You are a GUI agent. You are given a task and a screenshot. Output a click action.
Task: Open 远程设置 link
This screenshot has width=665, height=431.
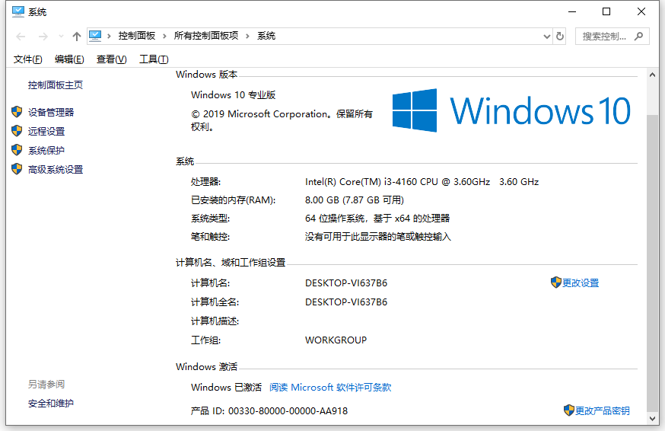pos(46,132)
